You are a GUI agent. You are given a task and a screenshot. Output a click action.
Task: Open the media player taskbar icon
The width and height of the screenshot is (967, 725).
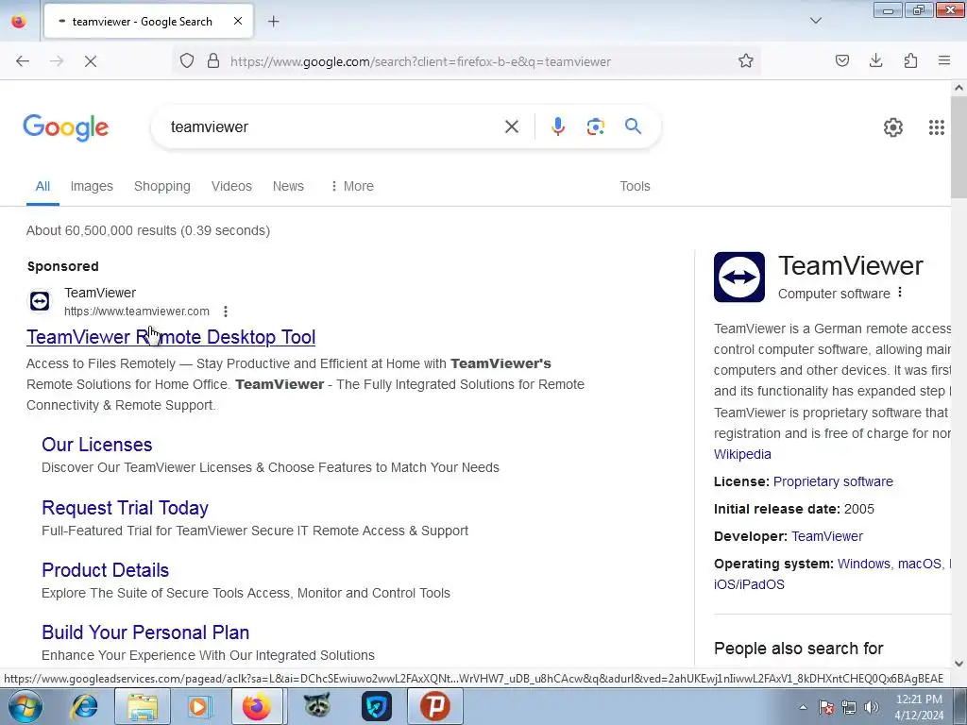point(199,706)
